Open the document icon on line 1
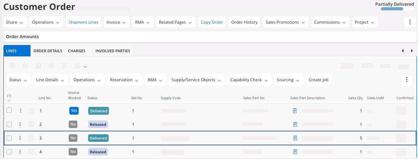The width and height of the screenshot is (418, 159). click(x=295, y=111)
